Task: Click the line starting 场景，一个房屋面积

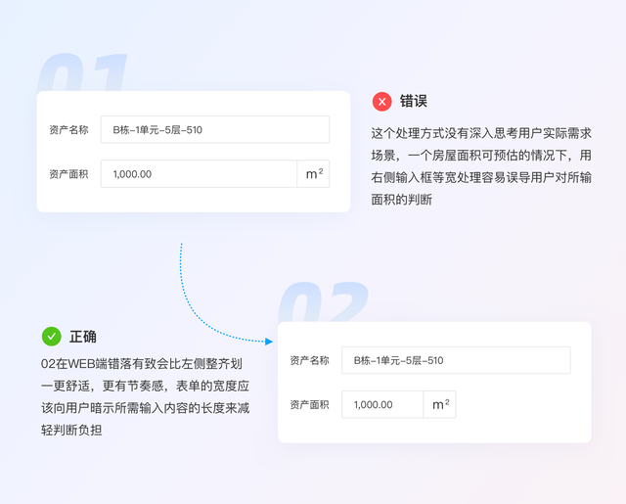Action: click(481, 156)
